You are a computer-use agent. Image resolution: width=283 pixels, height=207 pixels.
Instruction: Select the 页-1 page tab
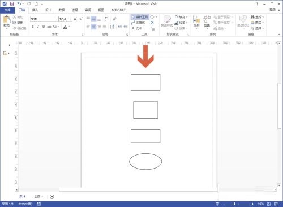(x=22, y=197)
